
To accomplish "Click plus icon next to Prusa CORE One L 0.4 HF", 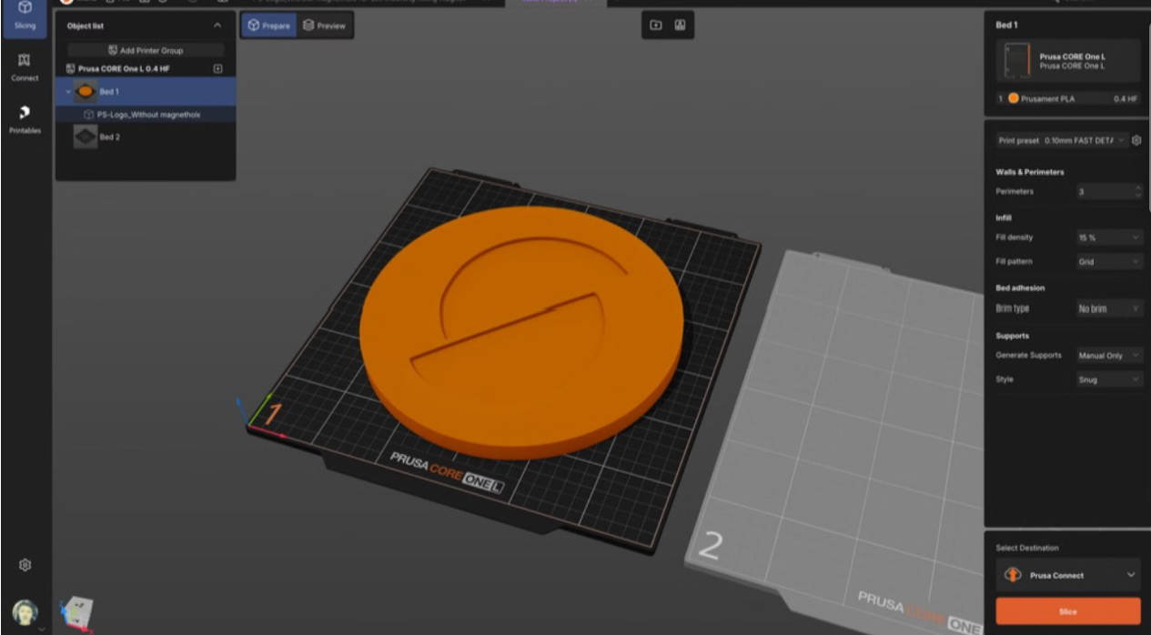I will tap(217, 68).
